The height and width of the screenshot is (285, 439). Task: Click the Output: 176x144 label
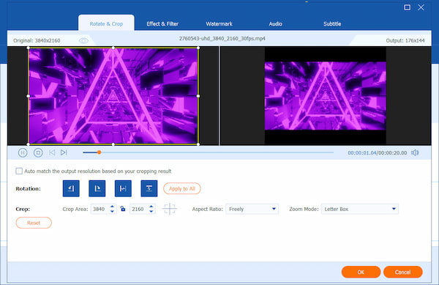(x=405, y=40)
